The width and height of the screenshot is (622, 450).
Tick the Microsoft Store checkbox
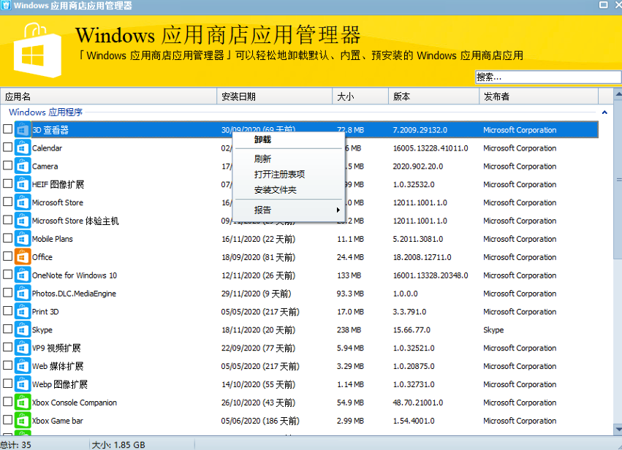click(x=7, y=202)
